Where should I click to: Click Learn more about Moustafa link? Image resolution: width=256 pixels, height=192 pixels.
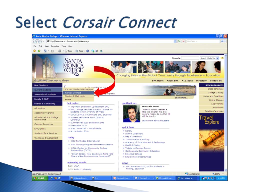pos(155,121)
